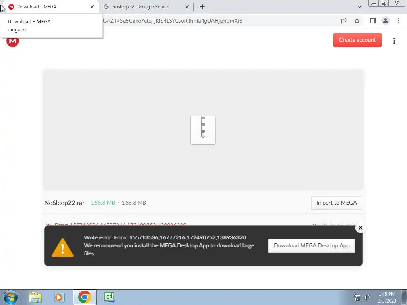Screen dimensions: 407x305
Task: Click the share page icon
Action: coord(344,21)
